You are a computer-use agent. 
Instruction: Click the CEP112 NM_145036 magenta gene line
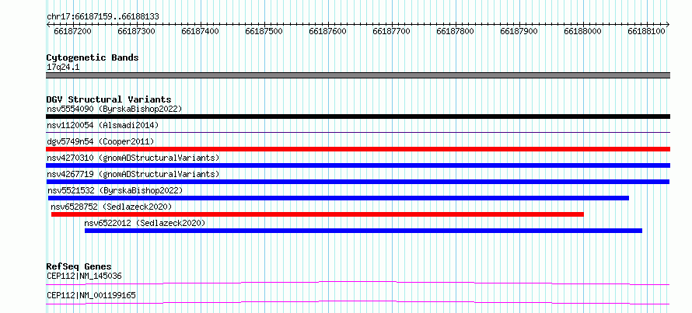click(x=358, y=283)
